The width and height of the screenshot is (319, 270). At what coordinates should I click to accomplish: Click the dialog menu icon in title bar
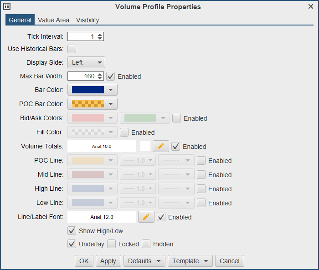tap(7, 6)
